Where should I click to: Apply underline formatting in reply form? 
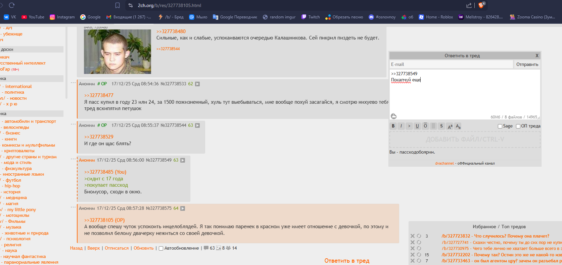pos(417,126)
